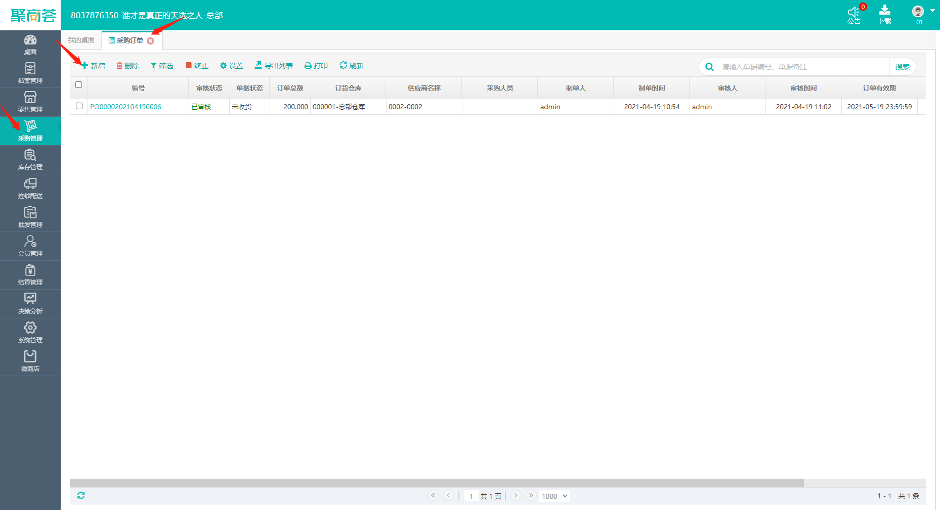940x510 pixels.
Task: Expand the user account dropdown arrow
Action: (932, 11)
